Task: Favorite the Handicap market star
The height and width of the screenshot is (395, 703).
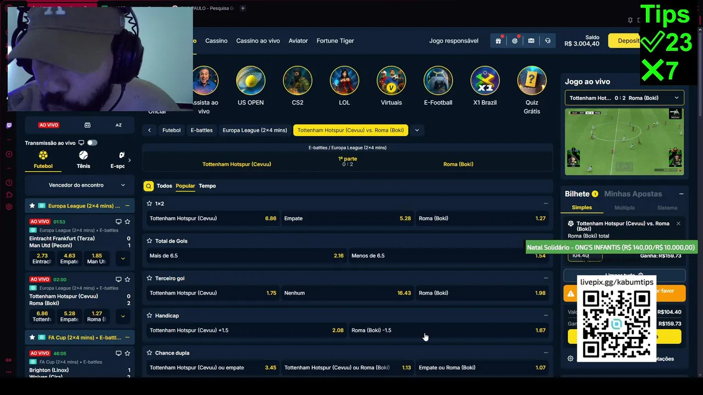Action: [x=149, y=315]
